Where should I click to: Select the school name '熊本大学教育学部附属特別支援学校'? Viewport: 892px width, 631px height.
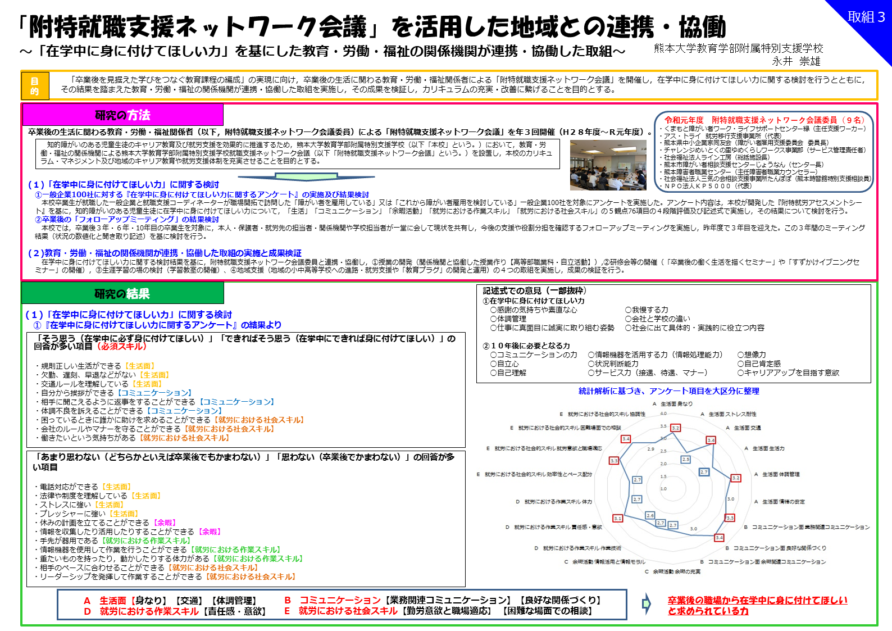(738, 48)
